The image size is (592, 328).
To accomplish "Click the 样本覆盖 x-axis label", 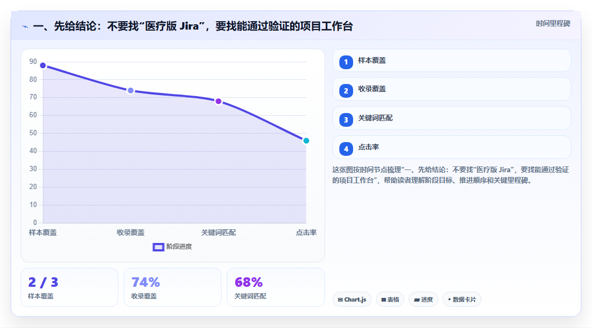I will [x=43, y=232].
